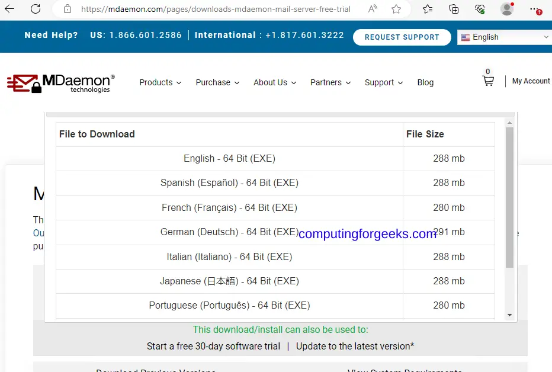Image resolution: width=552 pixels, height=372 pixels.
Task: Download German (Deutsch) - 64 Bit (EXE)
Action: coord(230,232)
